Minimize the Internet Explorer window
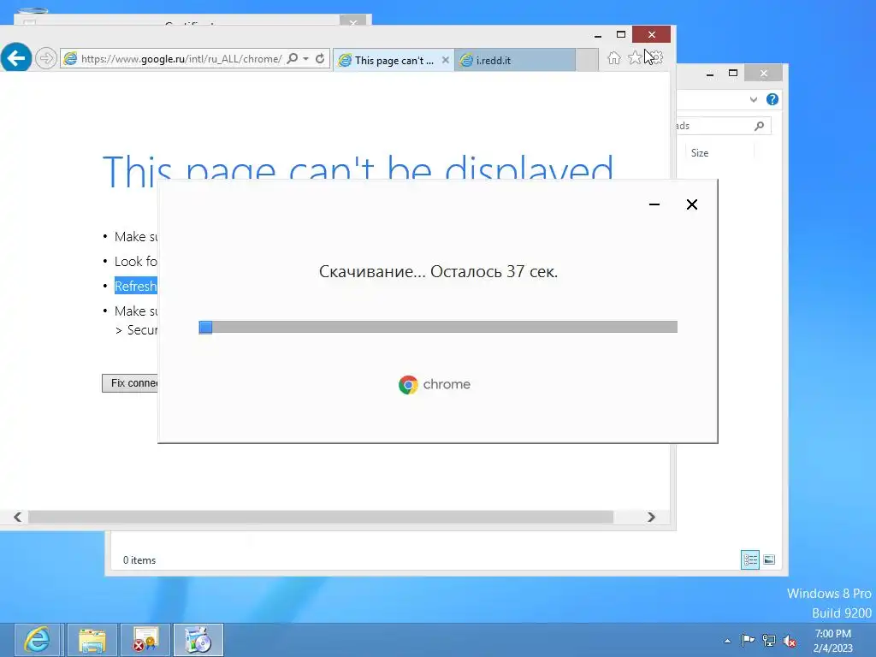This screenshot has height=657, width=876. [598, 35]
